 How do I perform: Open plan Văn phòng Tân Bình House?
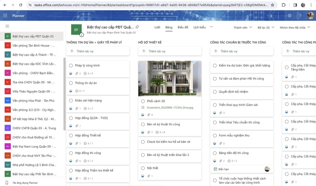(32, 46)
